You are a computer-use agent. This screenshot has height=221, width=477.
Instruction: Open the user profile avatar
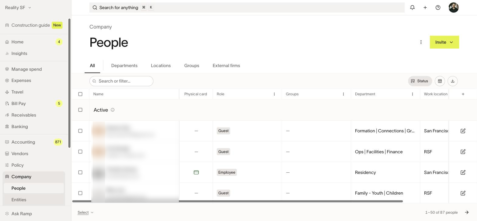(x=454, y=8)
